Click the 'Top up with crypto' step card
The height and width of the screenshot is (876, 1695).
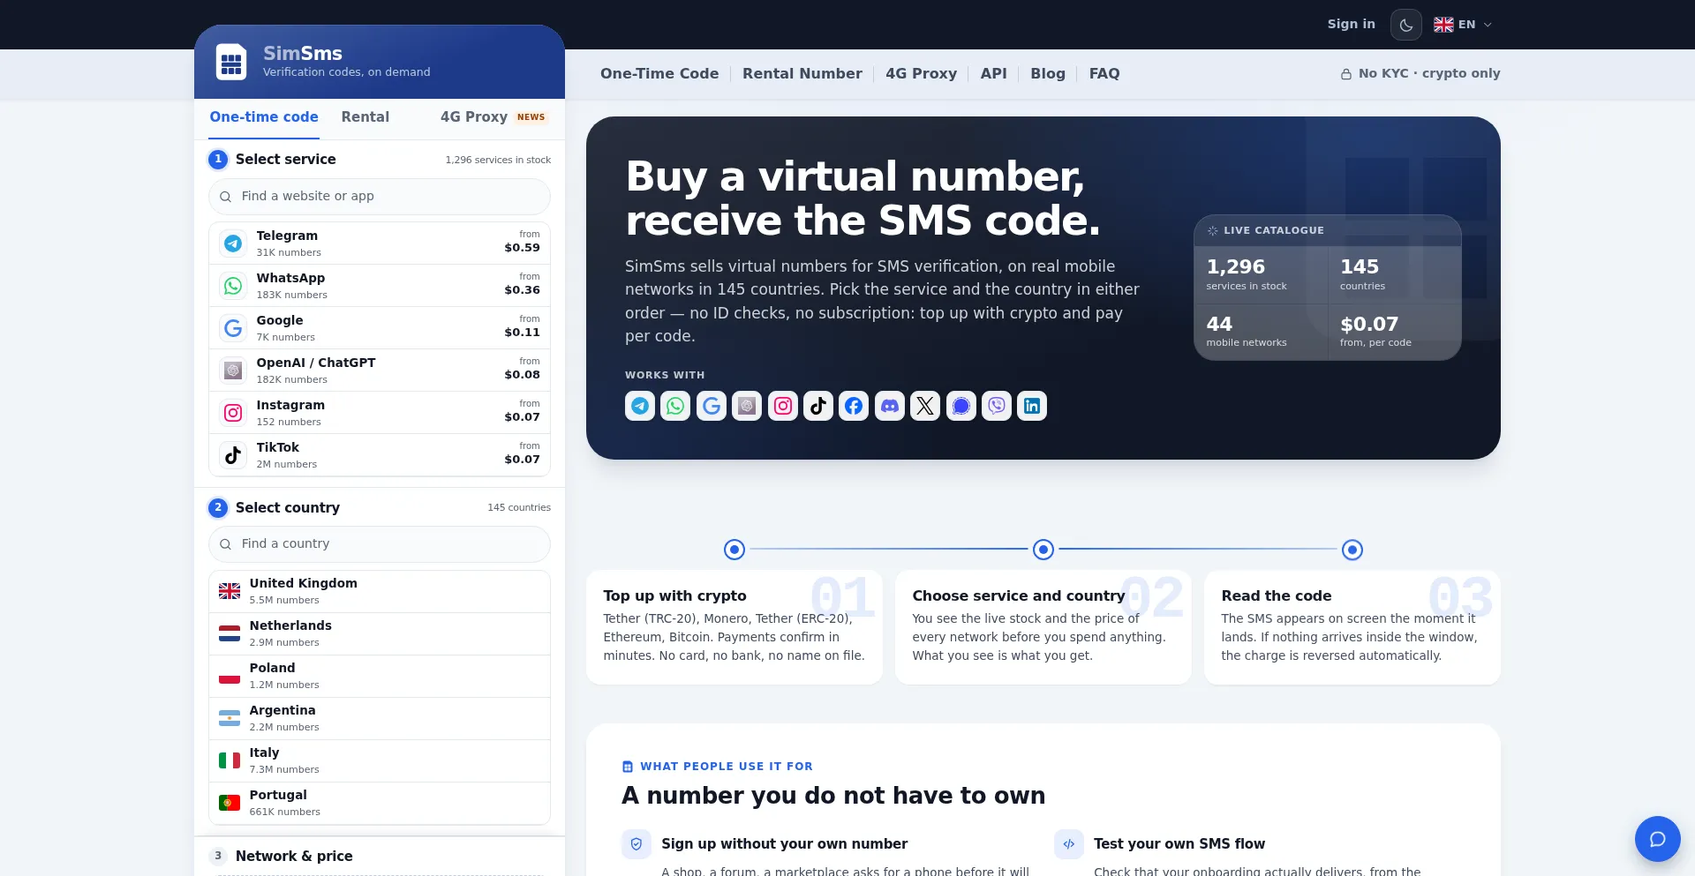(x=734, y=627)
